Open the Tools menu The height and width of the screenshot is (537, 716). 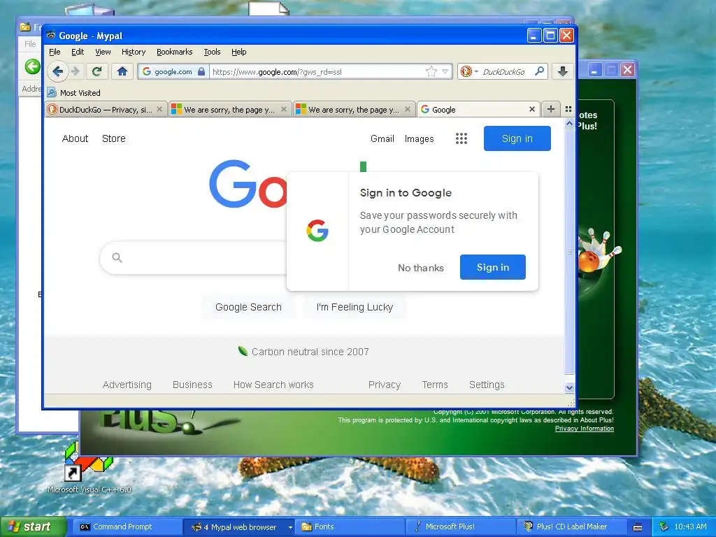click(212, 52)
